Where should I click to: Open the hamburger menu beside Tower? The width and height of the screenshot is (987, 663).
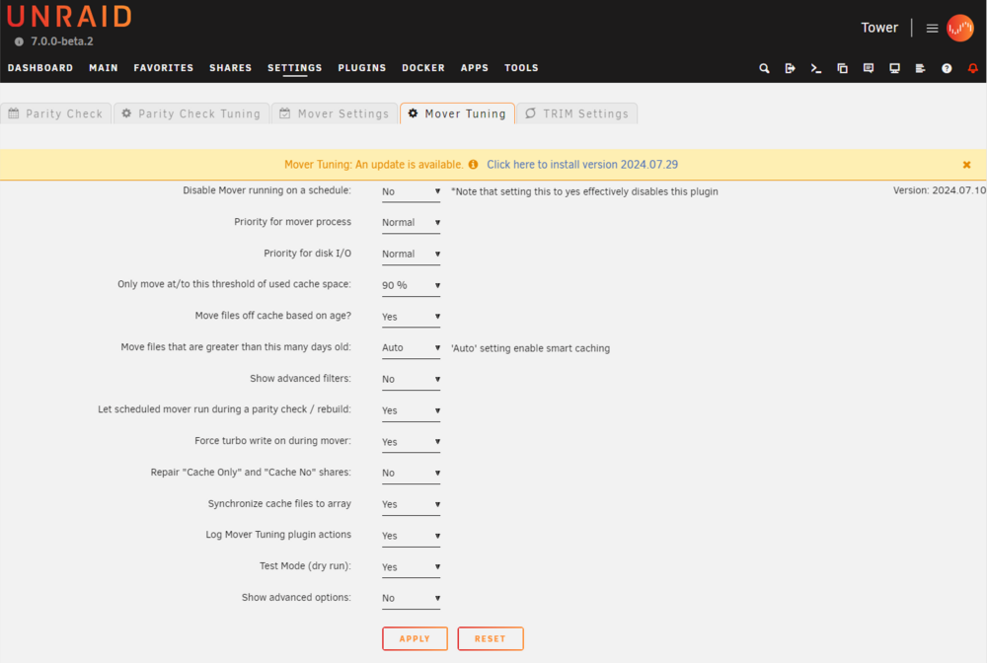(x=933, y=29)
